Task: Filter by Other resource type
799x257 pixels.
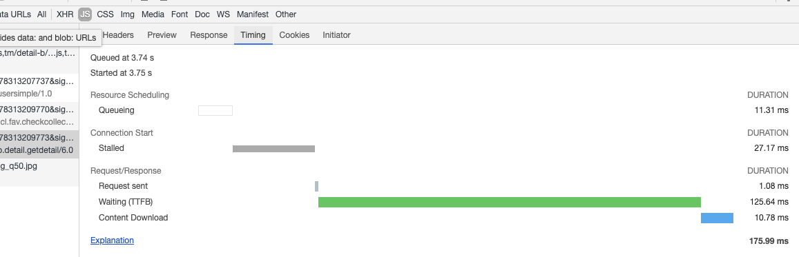Action: coord(286,14)
